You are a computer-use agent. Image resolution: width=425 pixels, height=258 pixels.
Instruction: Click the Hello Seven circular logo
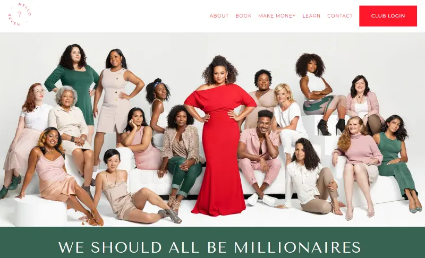point(20,15)
